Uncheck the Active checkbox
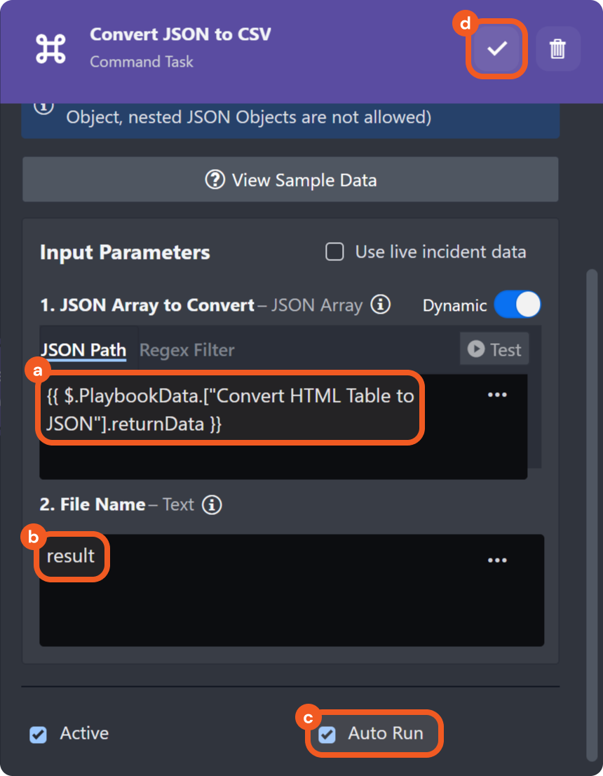 [38, 734]
